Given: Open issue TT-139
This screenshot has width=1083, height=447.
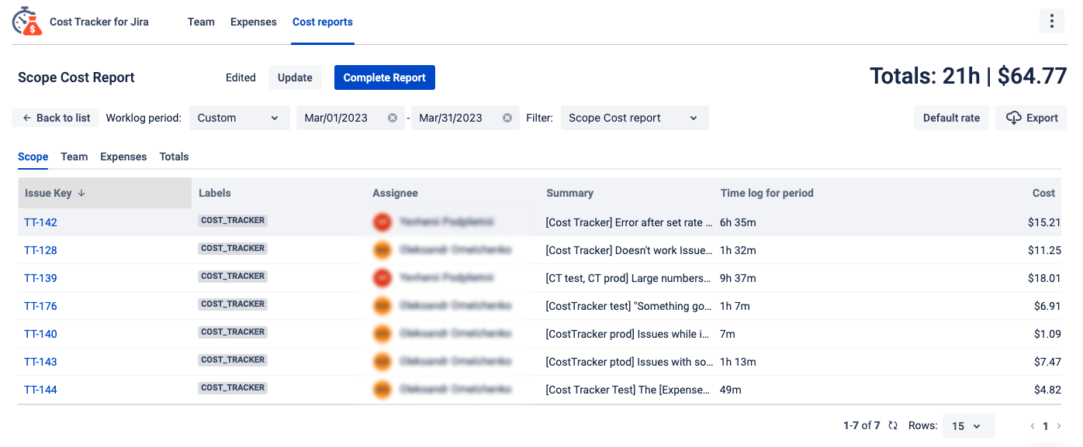Looking at the screenshot, I should pyautogui.click(x=40, y=278).
